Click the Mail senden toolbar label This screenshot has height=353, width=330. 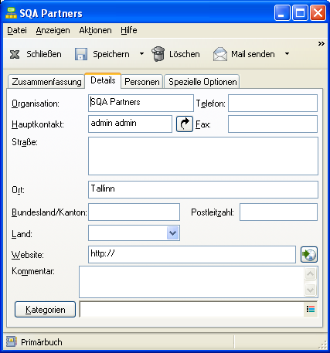(x=253, y=54)
